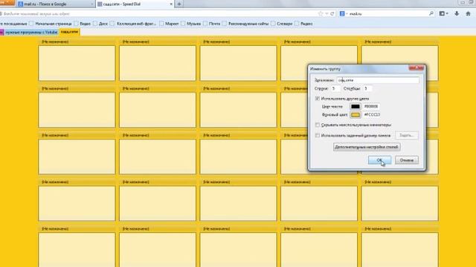Screen dimensions: 476x267
Task: Toggle Использовать другие цвета checkbox
Action: click(318, 99)
